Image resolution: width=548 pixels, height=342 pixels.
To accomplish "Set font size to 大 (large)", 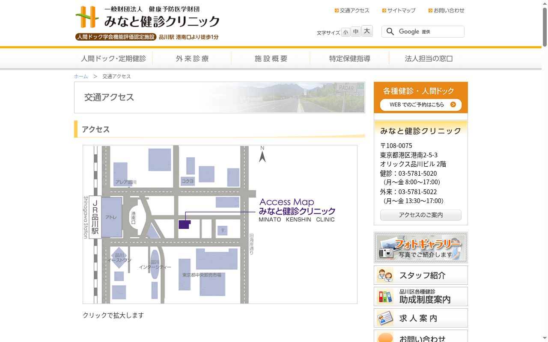I will coord(367,31).
